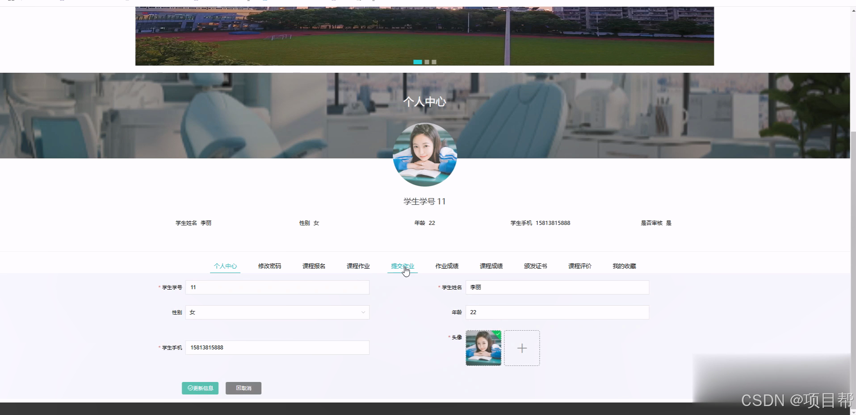Click the 个人中心 banner title

[x=424, y=102]
